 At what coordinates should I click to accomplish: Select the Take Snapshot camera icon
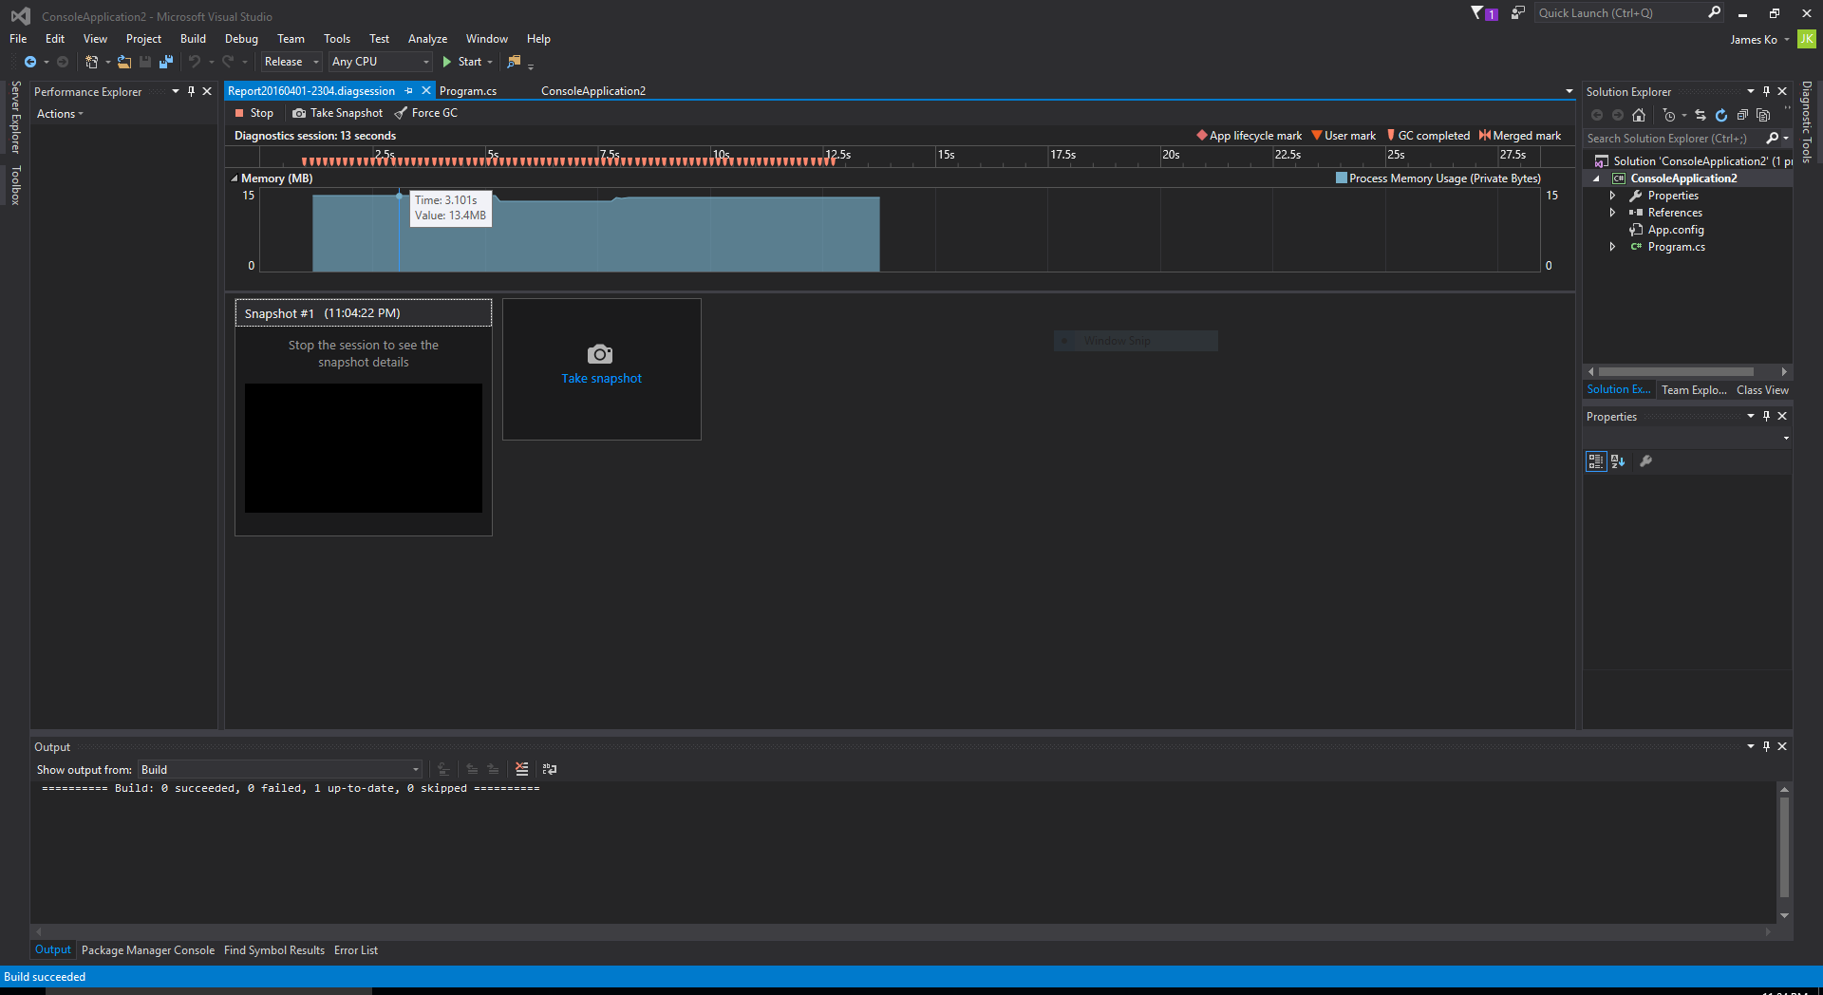(x=299, y=113)
